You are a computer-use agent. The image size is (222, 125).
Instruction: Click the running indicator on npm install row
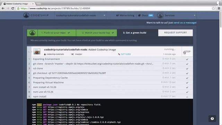click(x=187, y=97)
